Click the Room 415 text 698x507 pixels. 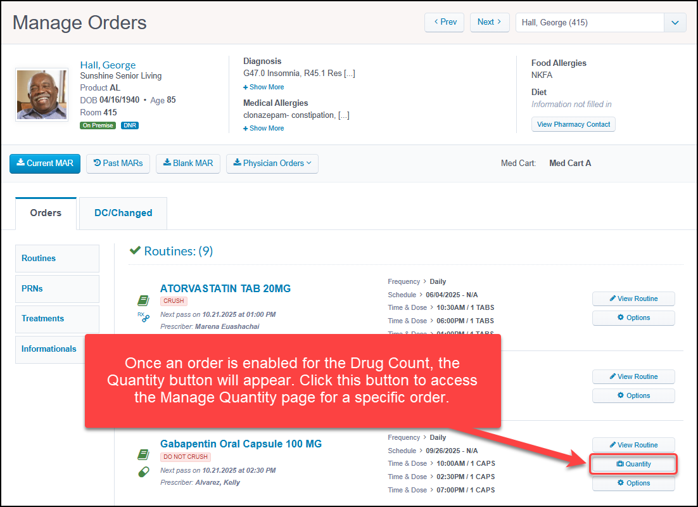point(98,113)
